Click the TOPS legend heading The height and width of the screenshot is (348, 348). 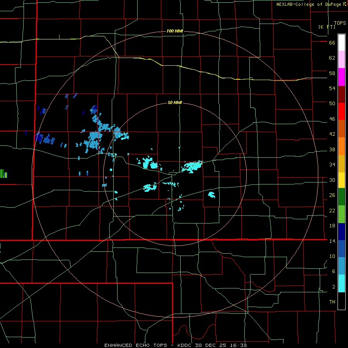[x=340, y=23]
